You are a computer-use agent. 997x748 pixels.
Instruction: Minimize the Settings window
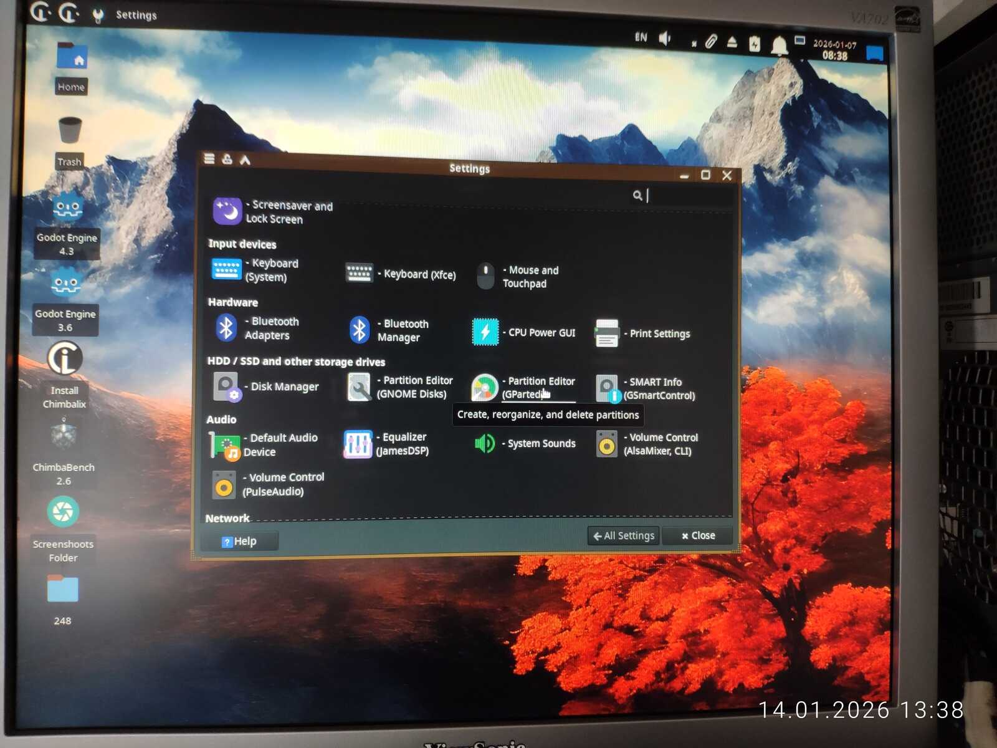click(684, 176)
